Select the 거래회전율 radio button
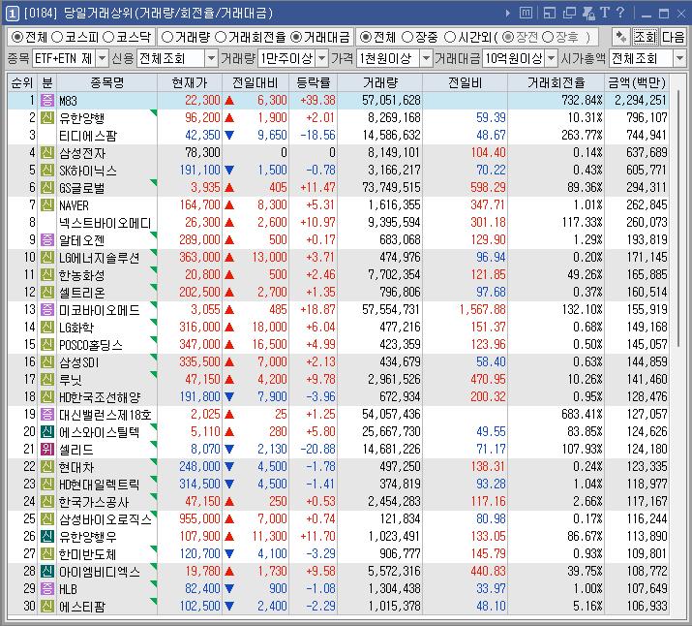The width and height of the screenshot is (692, 626). click(x=221, y=37)
